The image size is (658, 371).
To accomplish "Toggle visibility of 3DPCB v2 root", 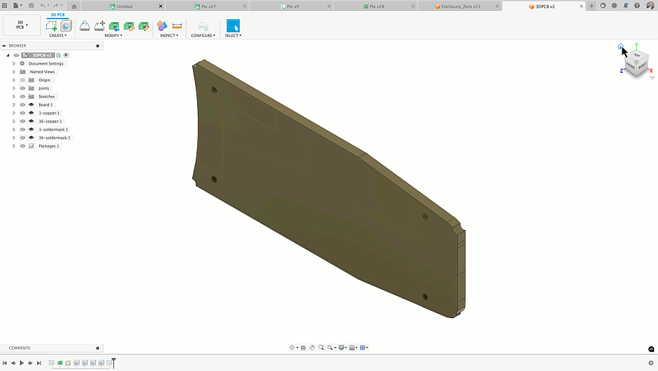I will tap(16, 56).
